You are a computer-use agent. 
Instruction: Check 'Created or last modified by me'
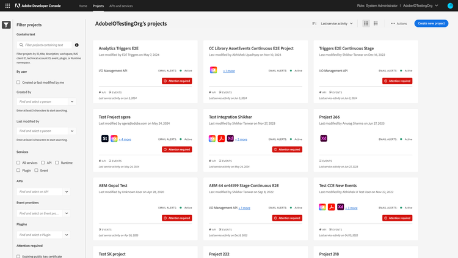pyautogui.click(x=18, y=82)
